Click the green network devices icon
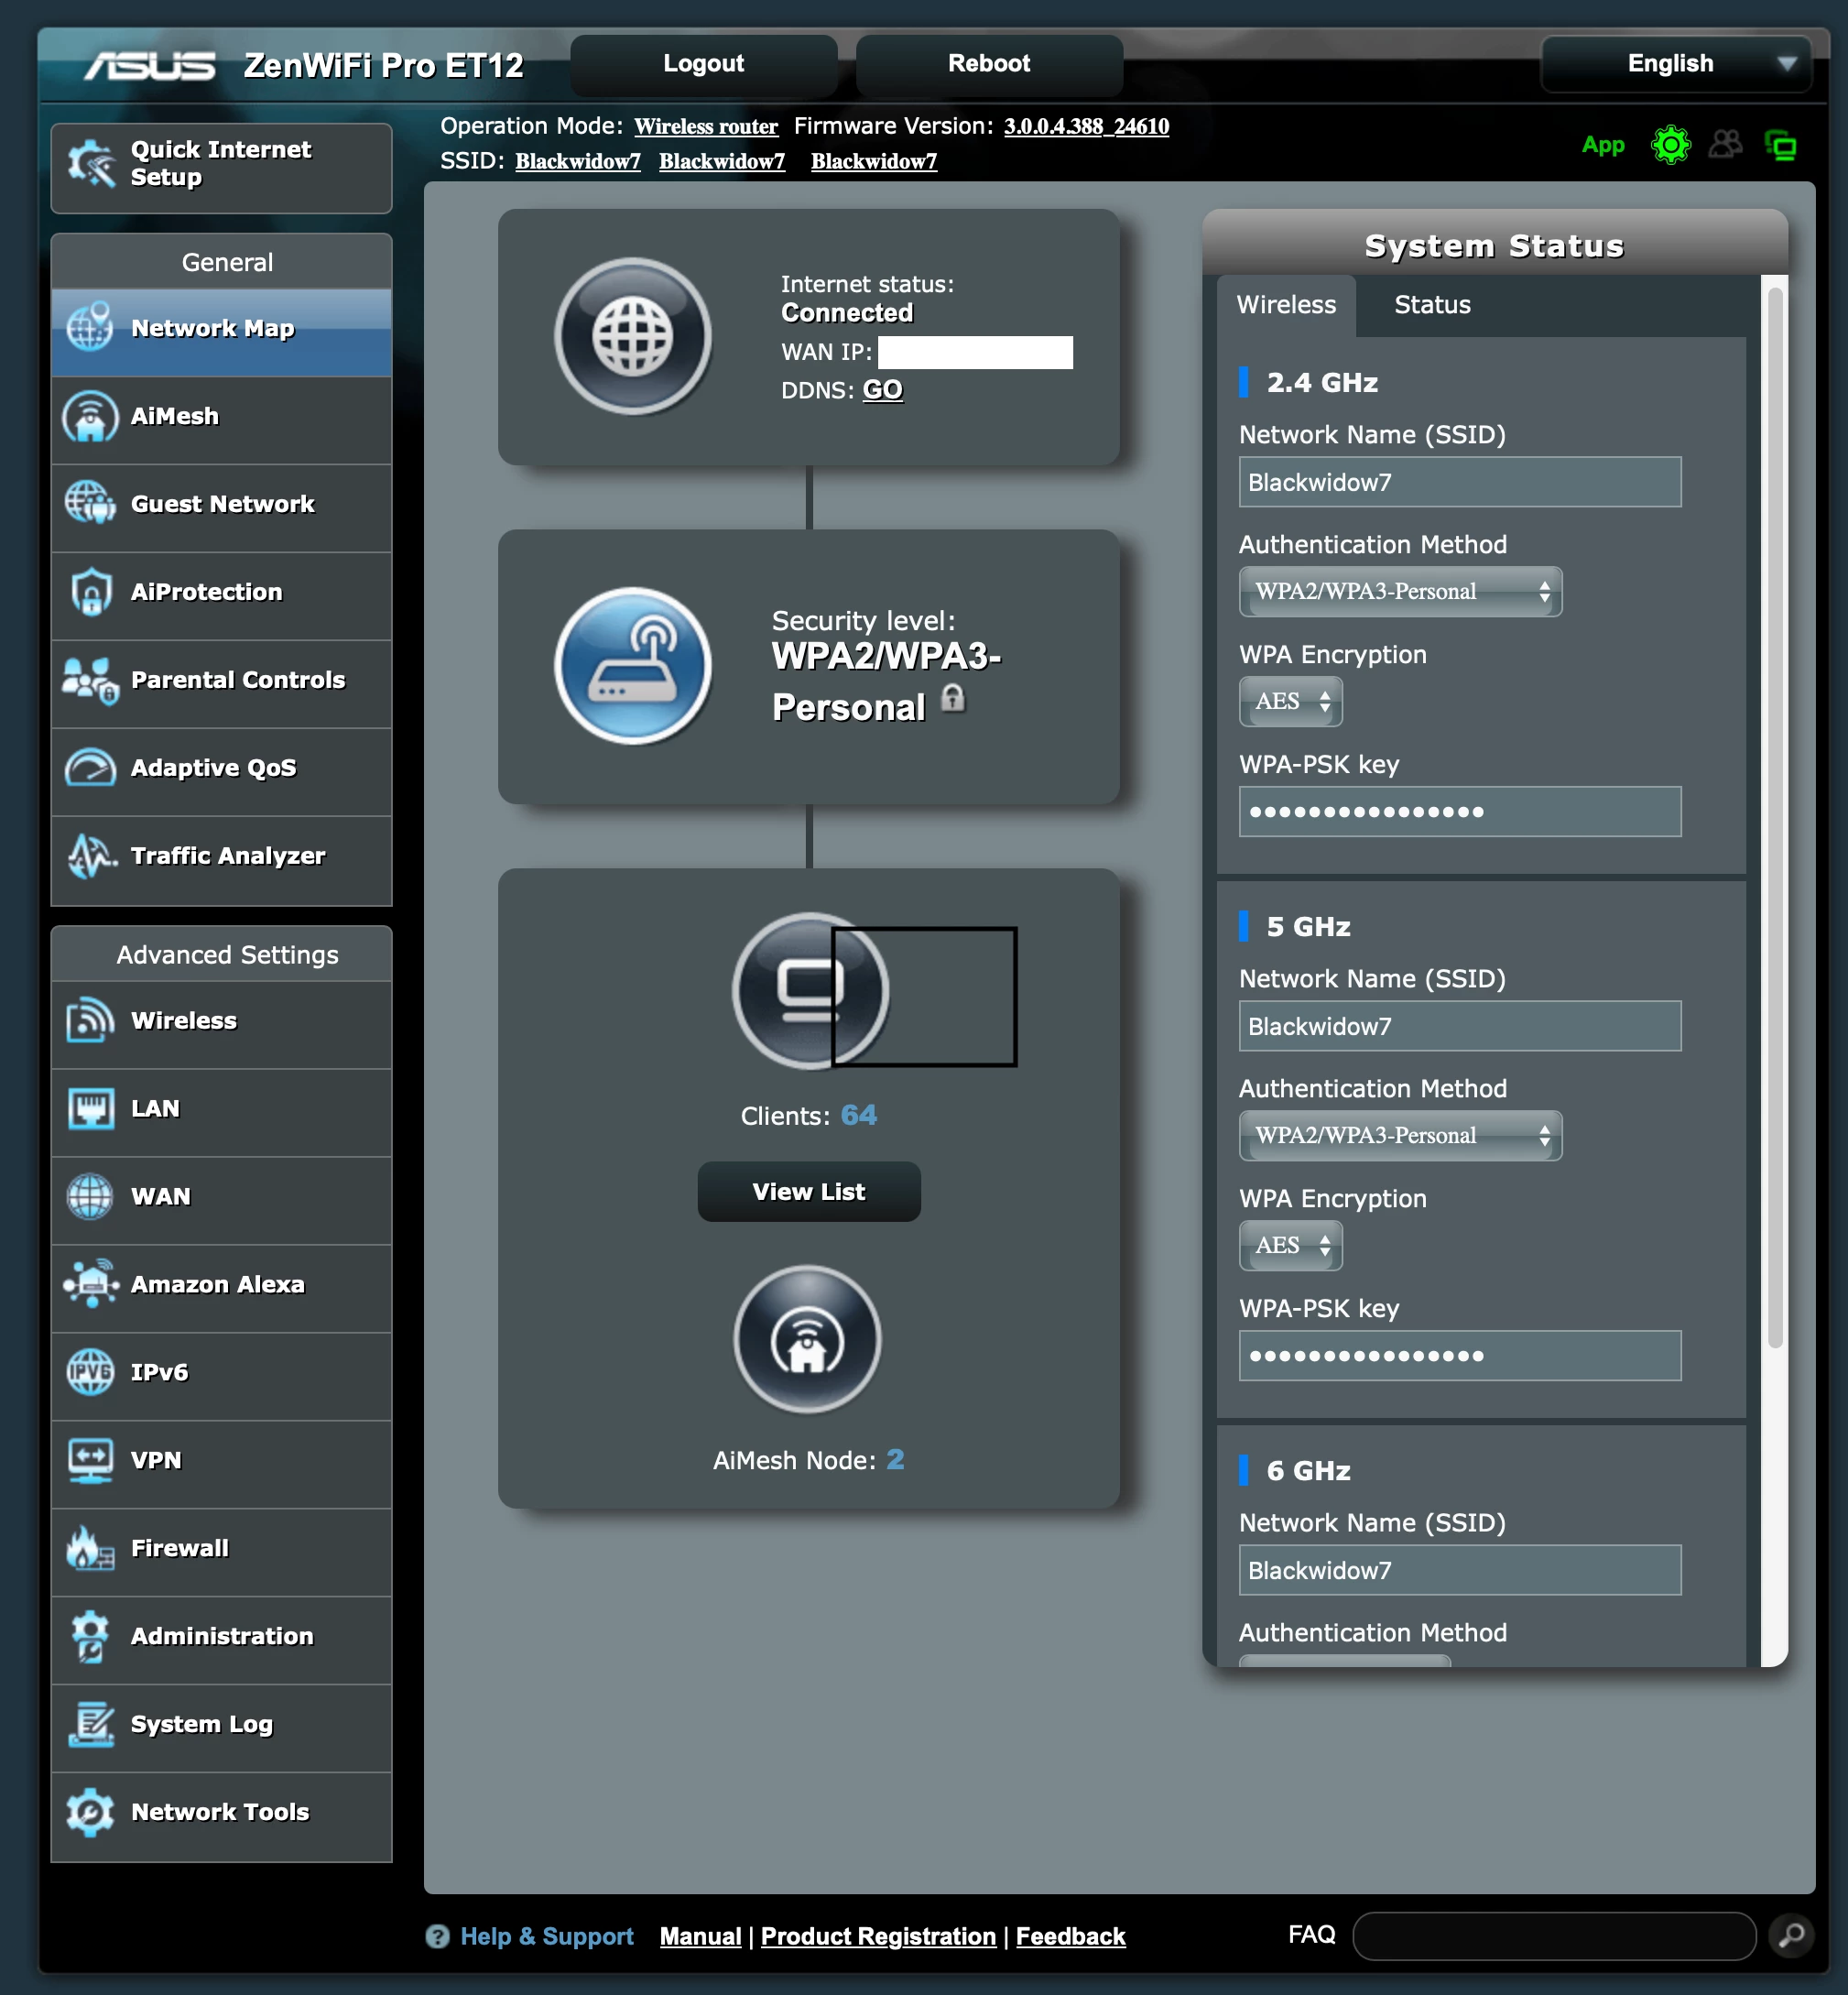Viewport: 1848px width, 1995px height. 1781,146
